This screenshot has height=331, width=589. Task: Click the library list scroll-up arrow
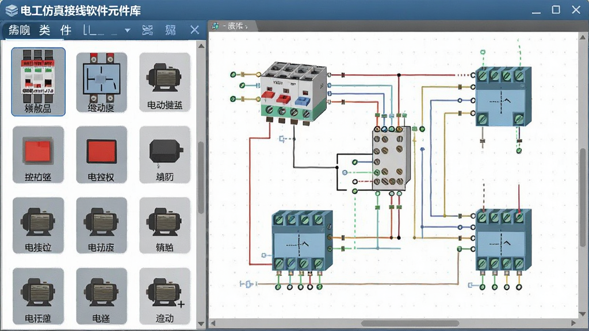coord(201,46)
